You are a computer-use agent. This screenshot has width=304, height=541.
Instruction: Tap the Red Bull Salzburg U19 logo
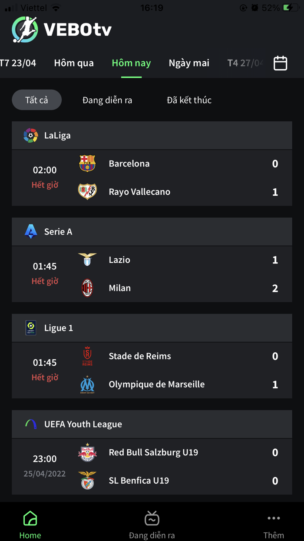pos(87,452)
